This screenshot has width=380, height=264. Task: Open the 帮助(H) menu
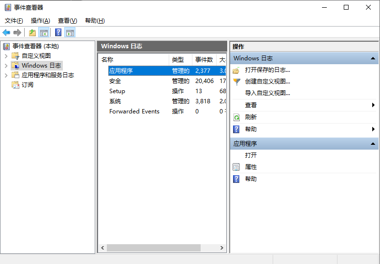click(x=95, y=21)
